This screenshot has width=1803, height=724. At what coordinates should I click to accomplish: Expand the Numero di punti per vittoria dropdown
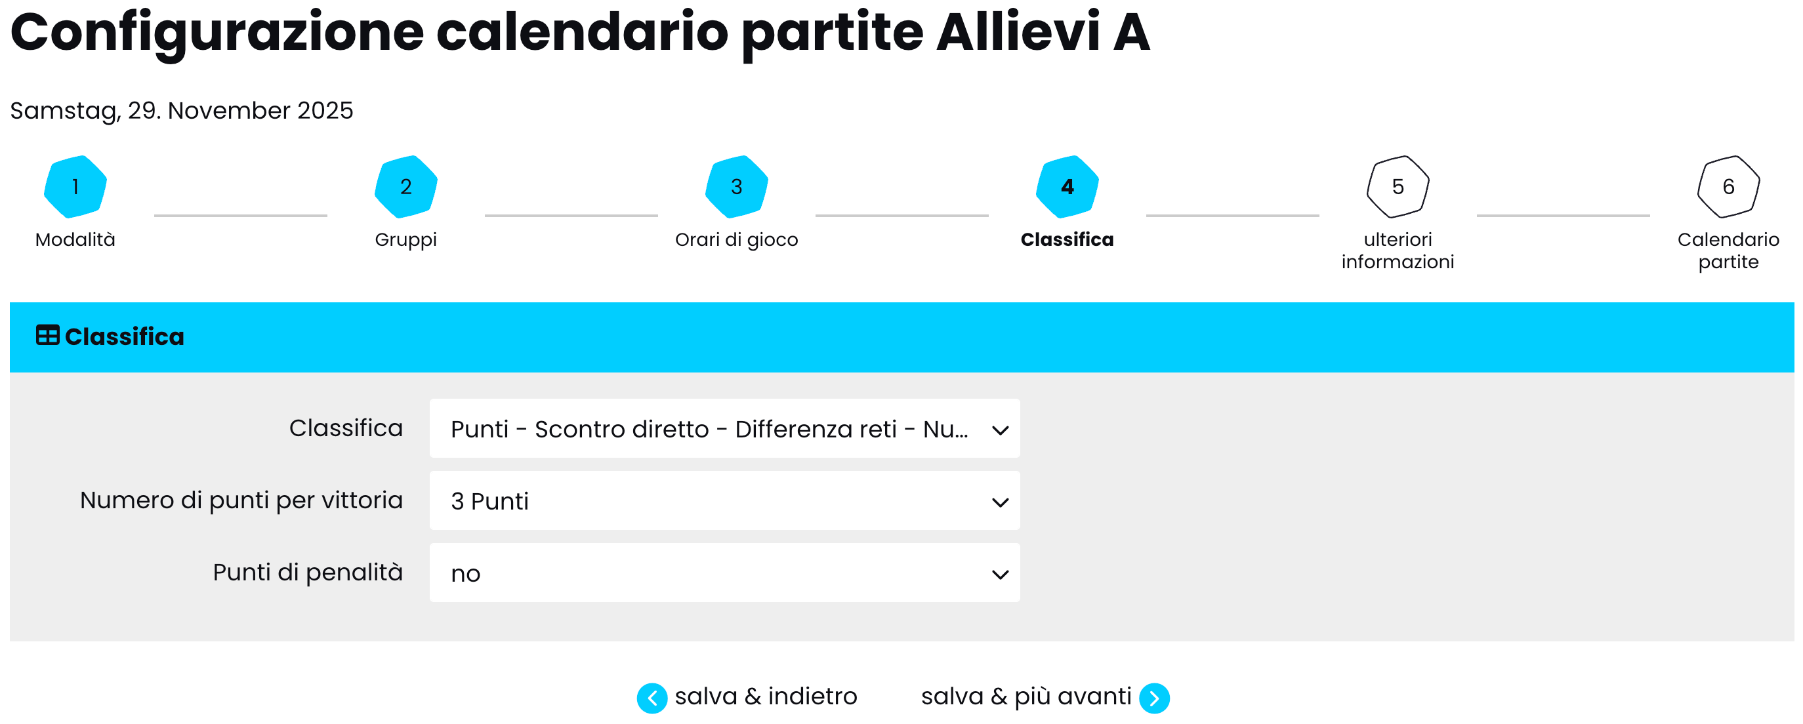tap(724, 500)
